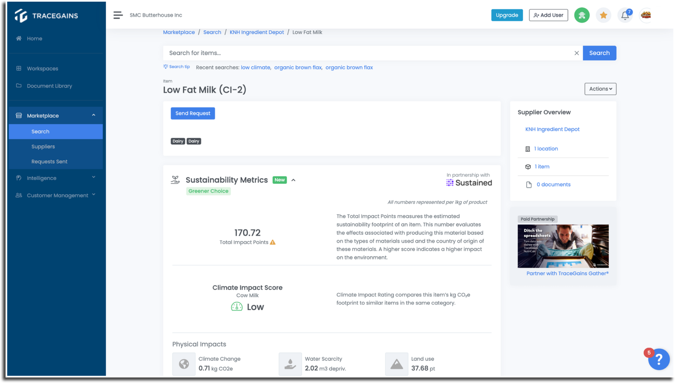Click the Send Request button
Image resolution: width=675 pixels, height=383 pixels.
pos(193,113)
